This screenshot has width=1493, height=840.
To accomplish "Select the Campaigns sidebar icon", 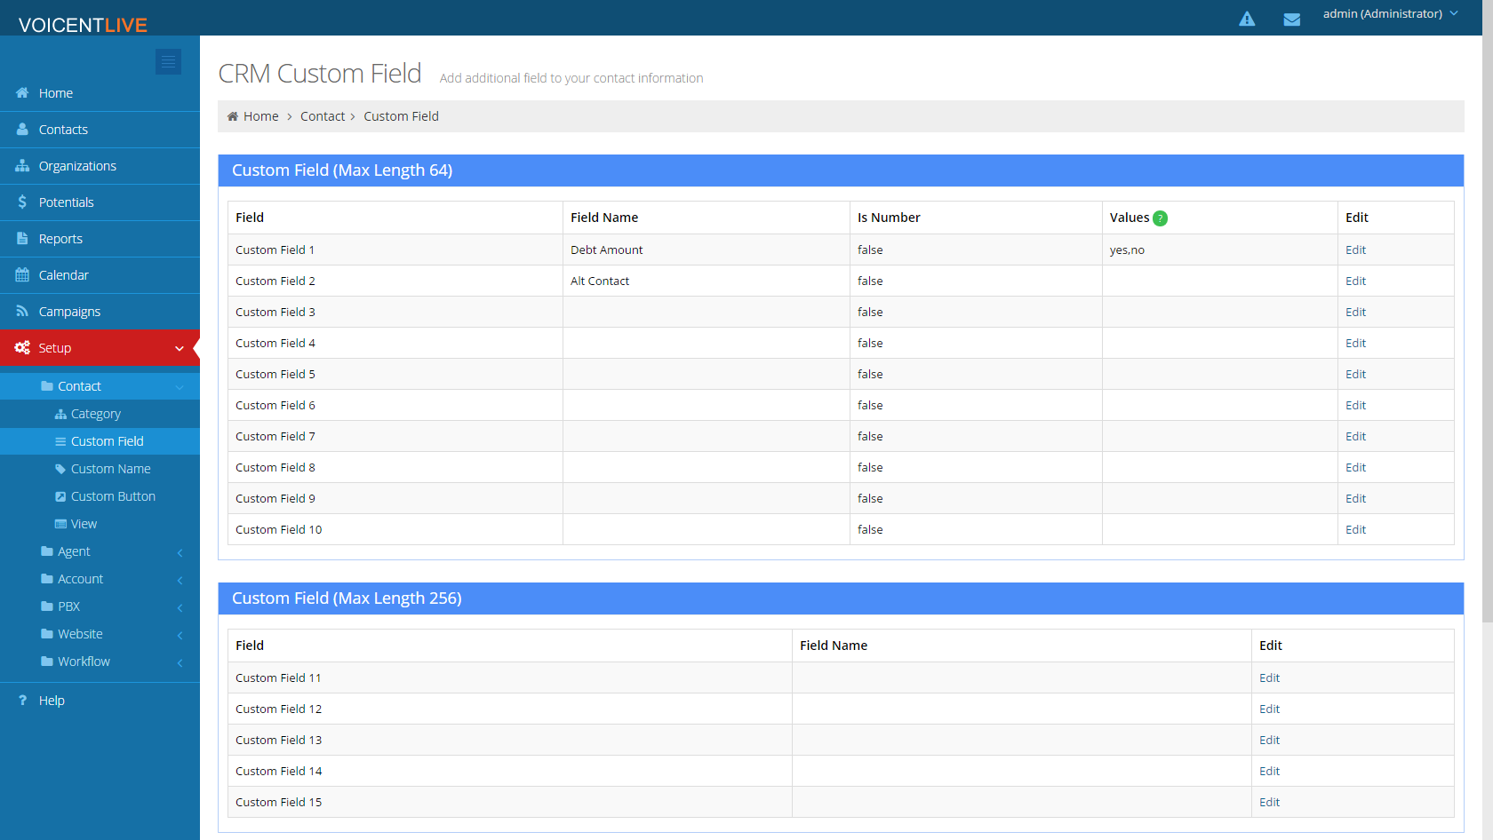I will click(22, 311).
